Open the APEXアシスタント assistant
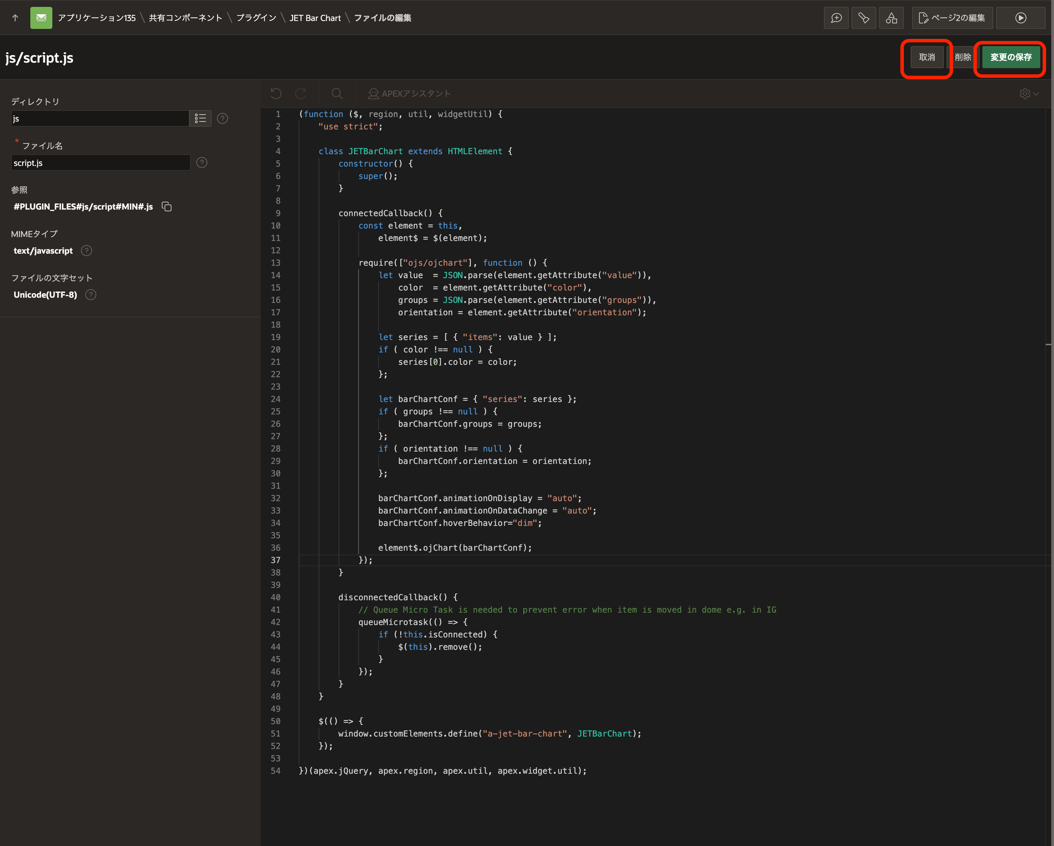This screenshot has height=846, width=1054. click(x=409, y=93)
